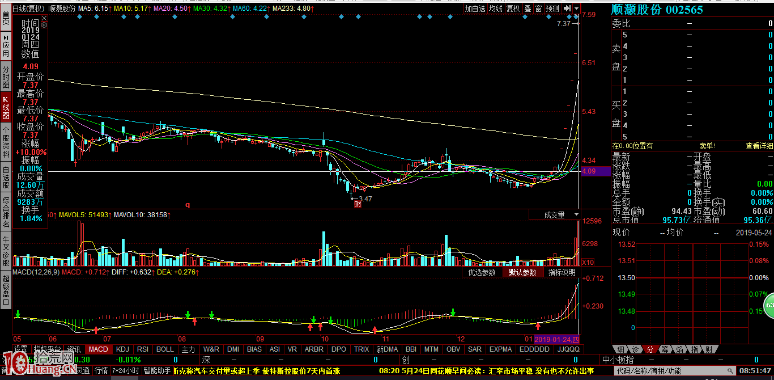Viewport: 774px width, 380px height.
Task: Click the 默认参数 button
Action: click(x=522, y=272)
